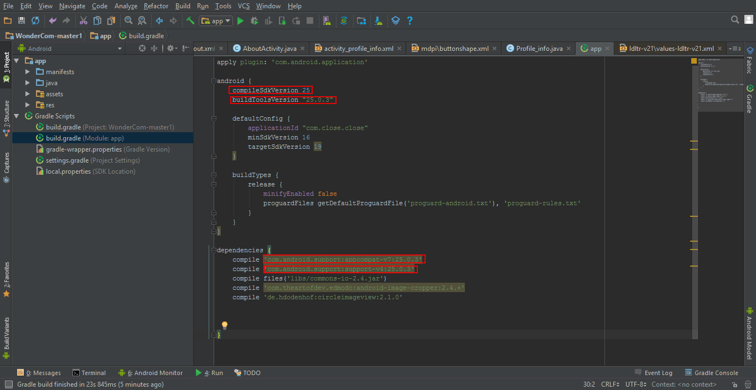The width and height of the screenshot is (756, 390).
Task: Open project panel settings gear
Action: click(x=171, y=49)
